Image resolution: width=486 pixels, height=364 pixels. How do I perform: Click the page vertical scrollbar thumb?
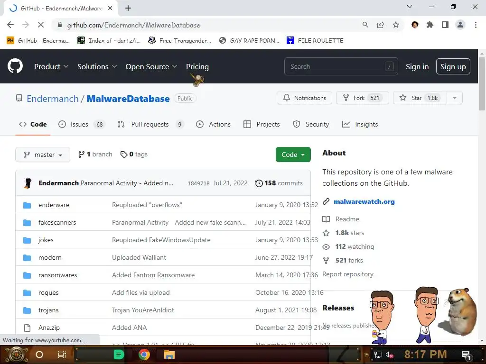[x=482, y=84]
